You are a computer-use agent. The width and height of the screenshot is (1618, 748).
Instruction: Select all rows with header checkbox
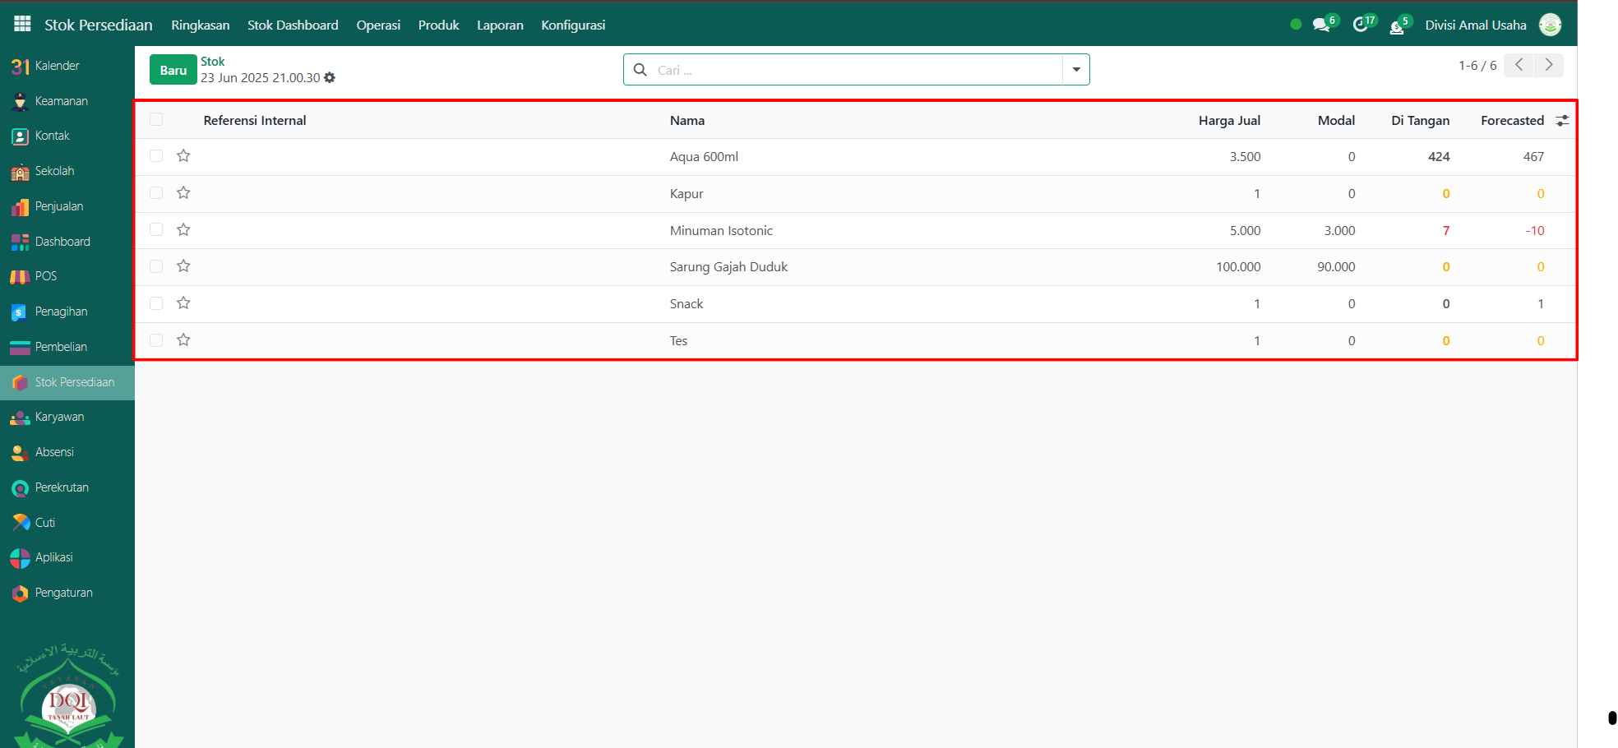tap(156, 120)
